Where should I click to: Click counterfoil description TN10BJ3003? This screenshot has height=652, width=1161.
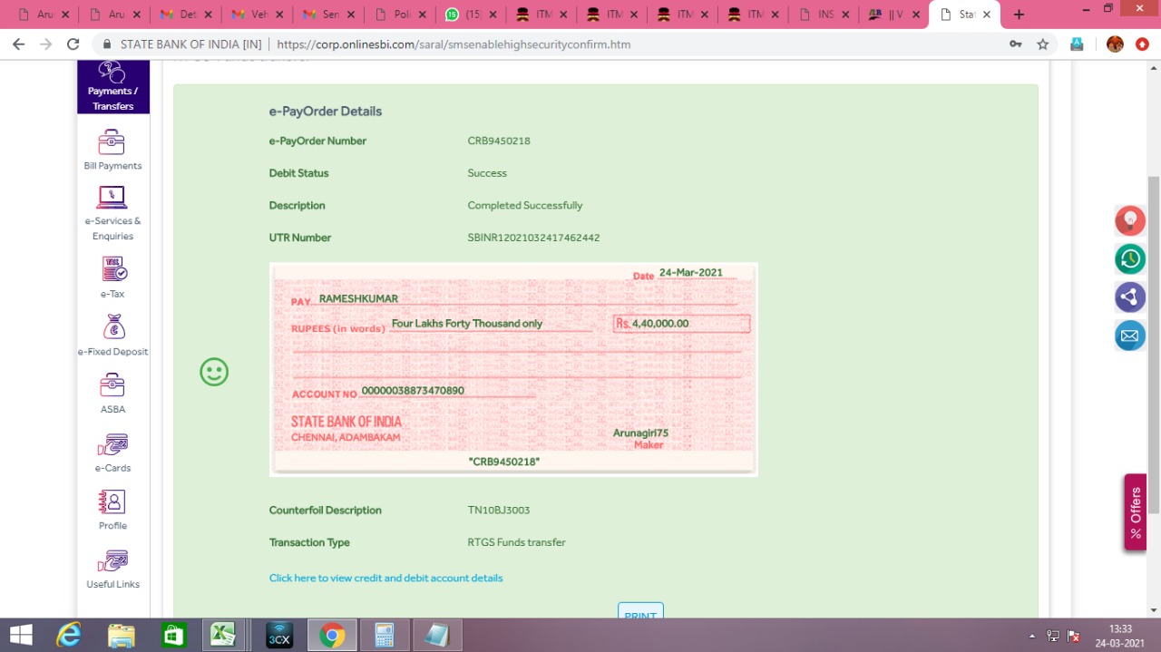tap(499, 511)
